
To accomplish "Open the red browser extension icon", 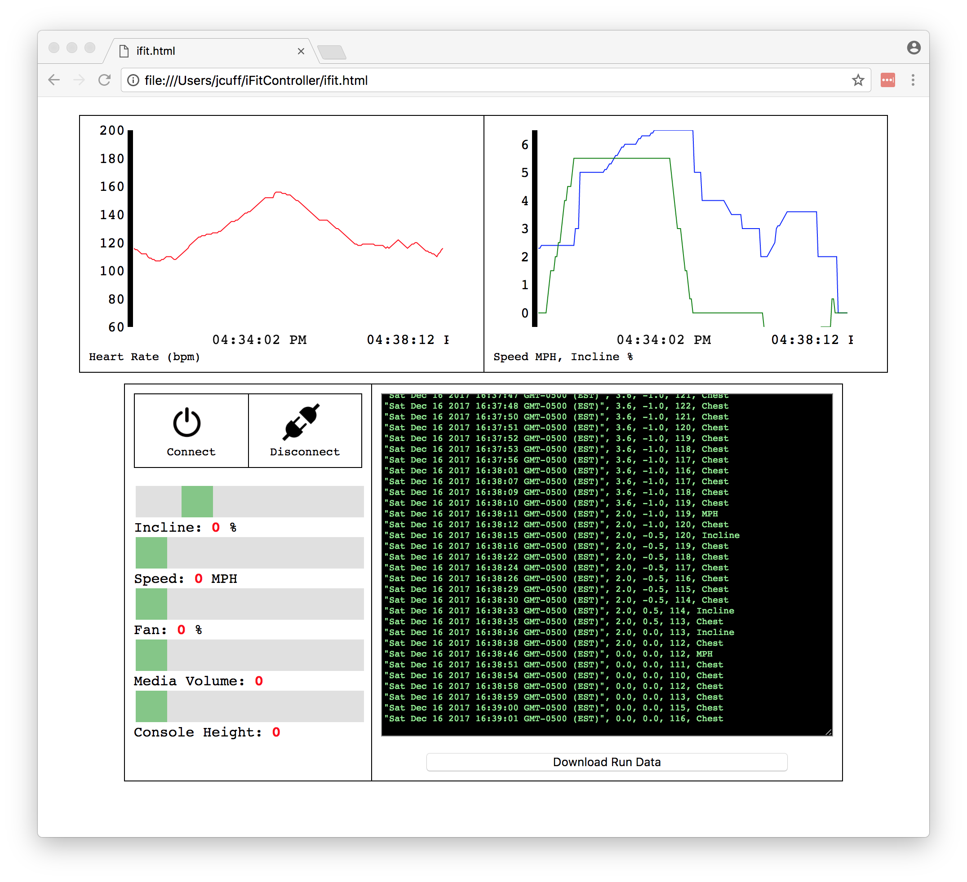I will (x=887, y=80).
